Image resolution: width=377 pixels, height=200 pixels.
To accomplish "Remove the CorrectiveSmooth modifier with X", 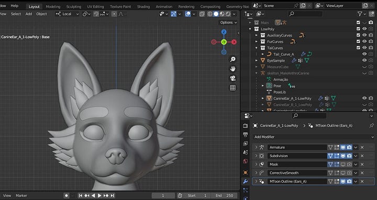I will point(362,173).
